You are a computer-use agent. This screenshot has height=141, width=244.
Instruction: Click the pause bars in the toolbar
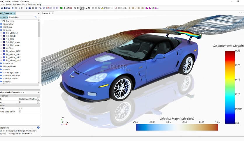pyautogui.click(x=33, y=8)
